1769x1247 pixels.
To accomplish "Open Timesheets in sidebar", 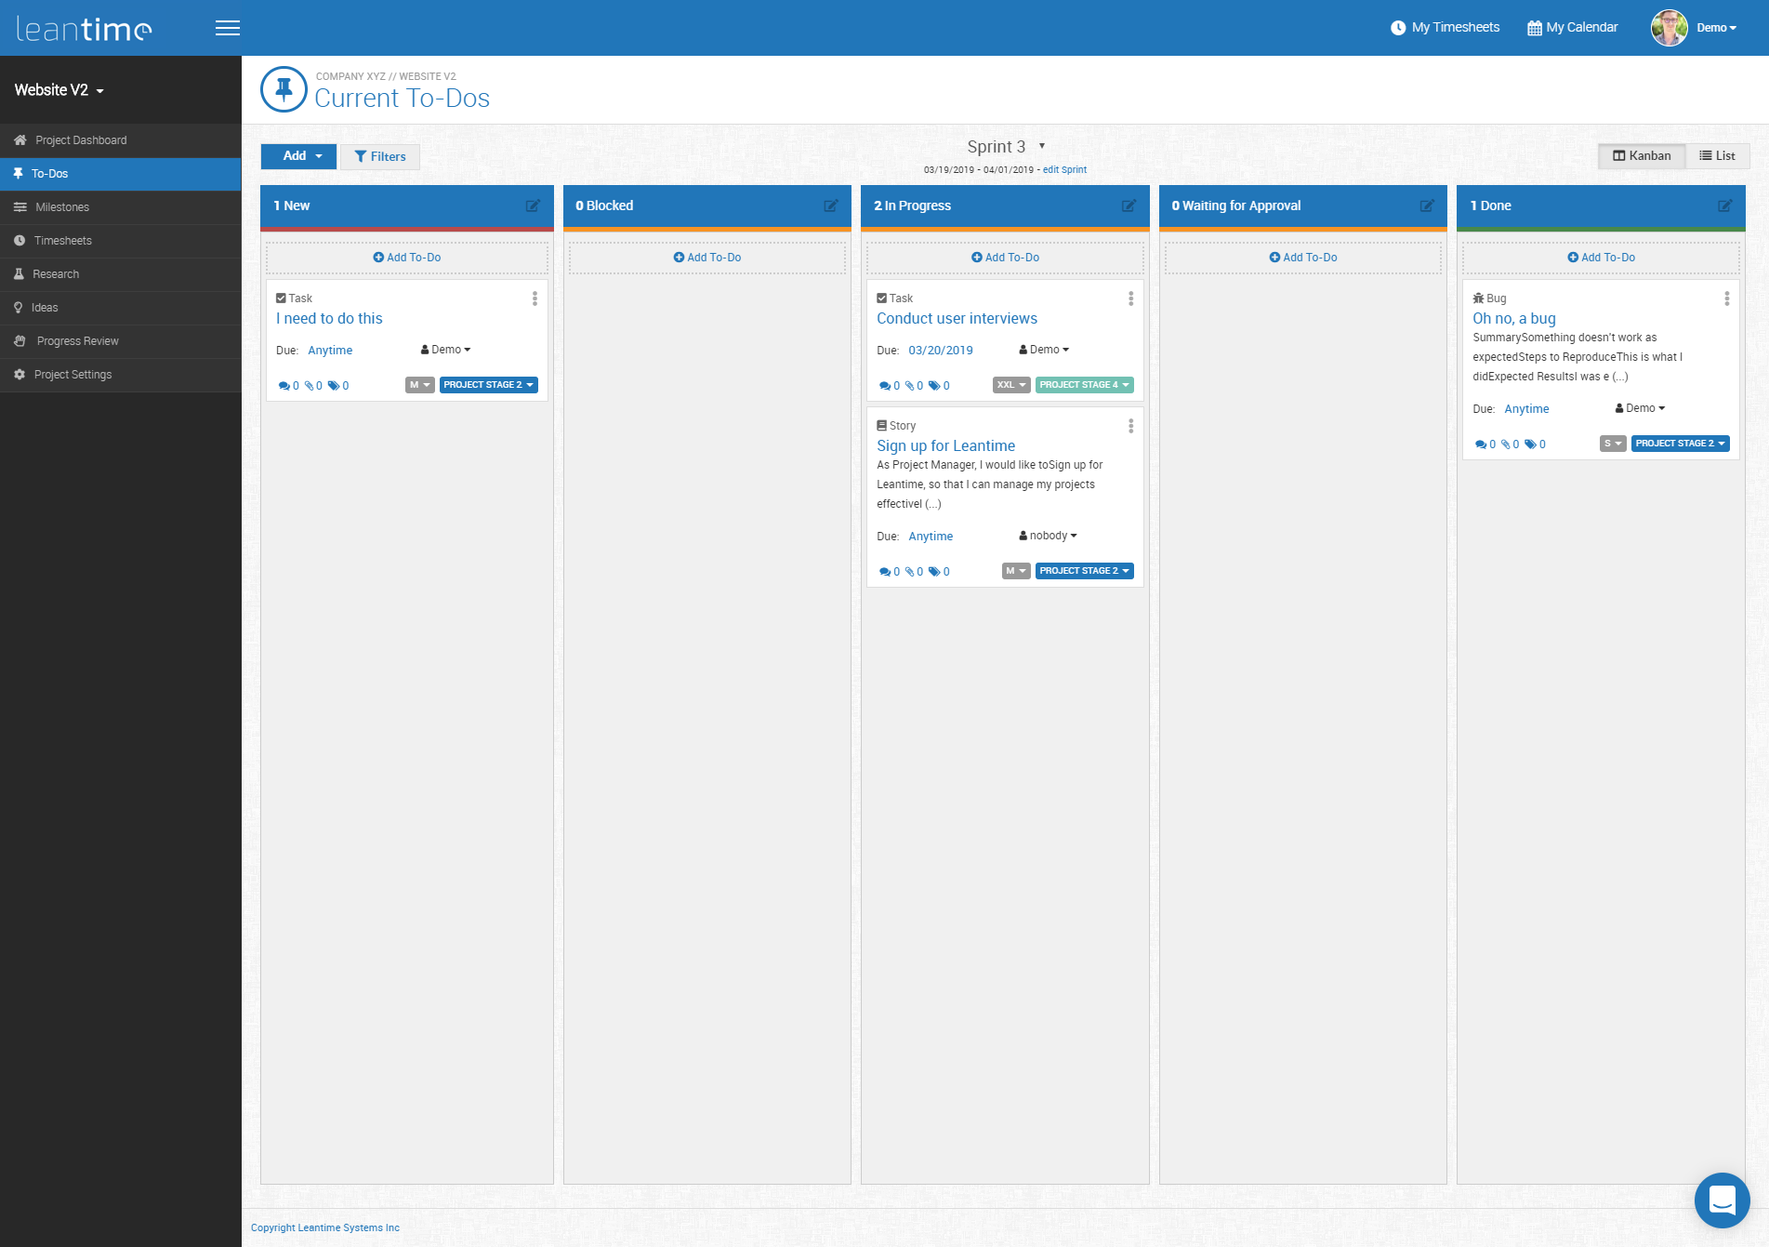I will [121, 241].
